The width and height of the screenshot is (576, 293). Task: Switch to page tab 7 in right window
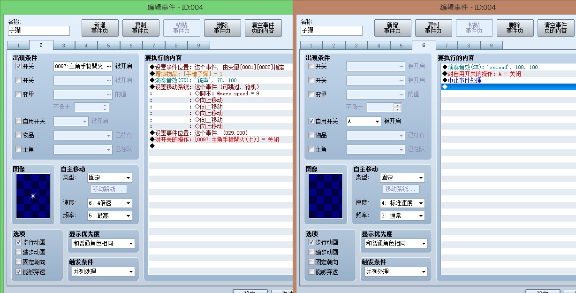pos(447,46)
